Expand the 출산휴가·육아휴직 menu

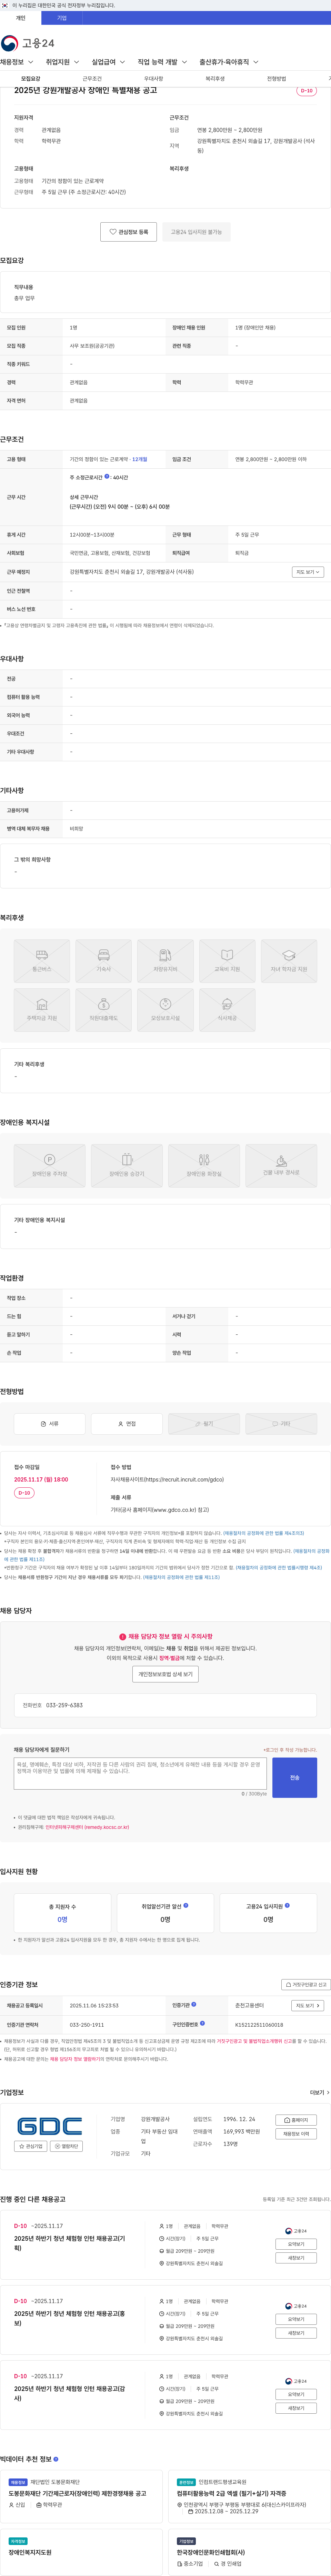click(229, 62)
